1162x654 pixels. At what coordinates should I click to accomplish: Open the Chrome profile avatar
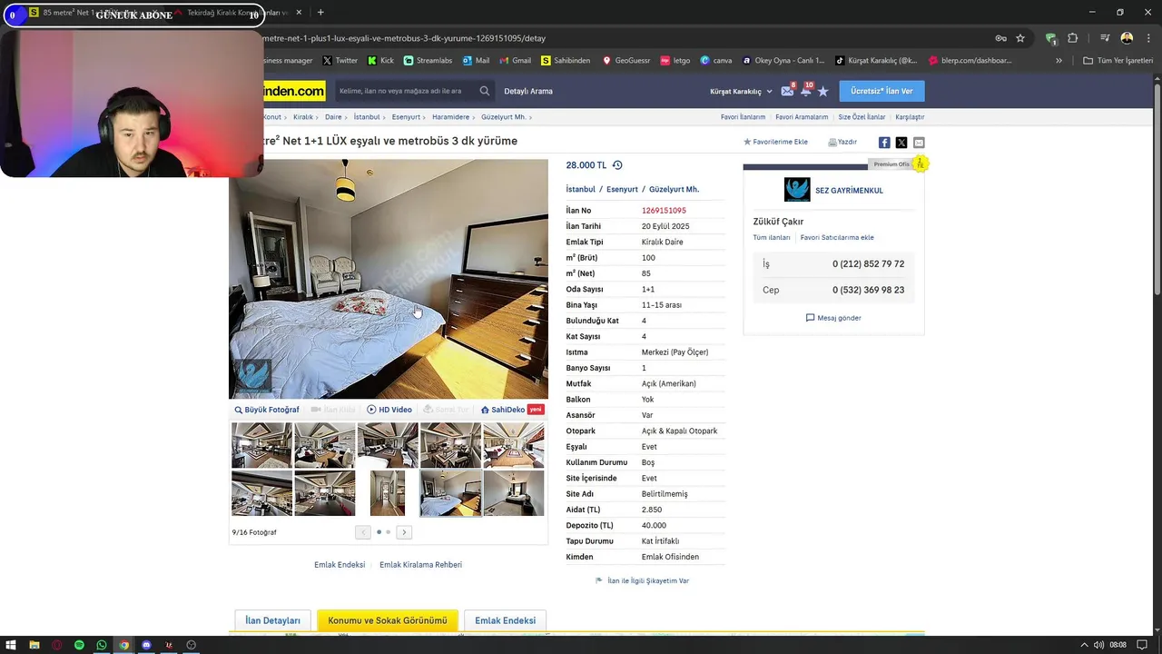(x=1127, y=38)
